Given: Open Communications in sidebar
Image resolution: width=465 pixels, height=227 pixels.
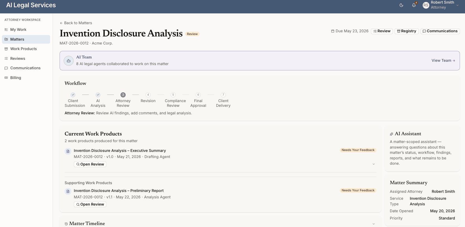Looking at the screenshot, I should (x=26, y=68).
